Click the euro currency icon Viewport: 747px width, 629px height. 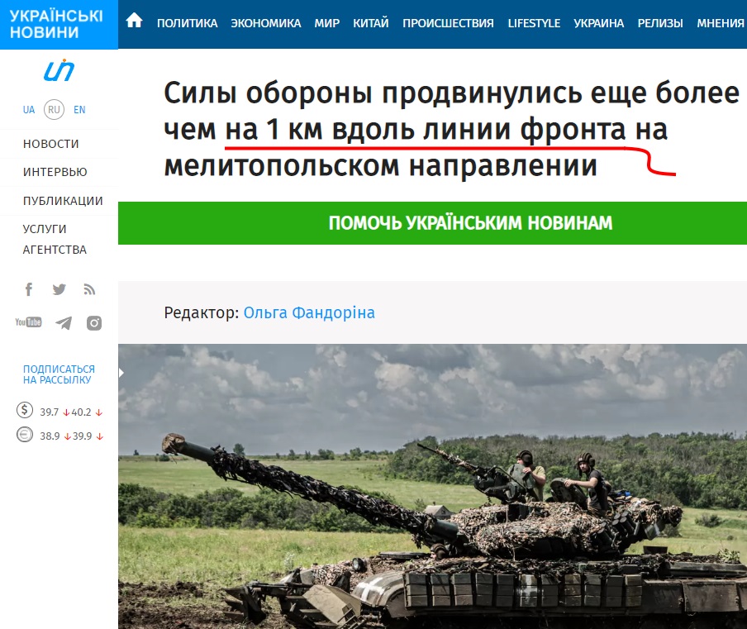25,435
